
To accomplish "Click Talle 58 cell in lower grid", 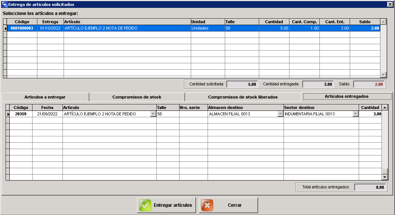I will click(x=168, y=114).
